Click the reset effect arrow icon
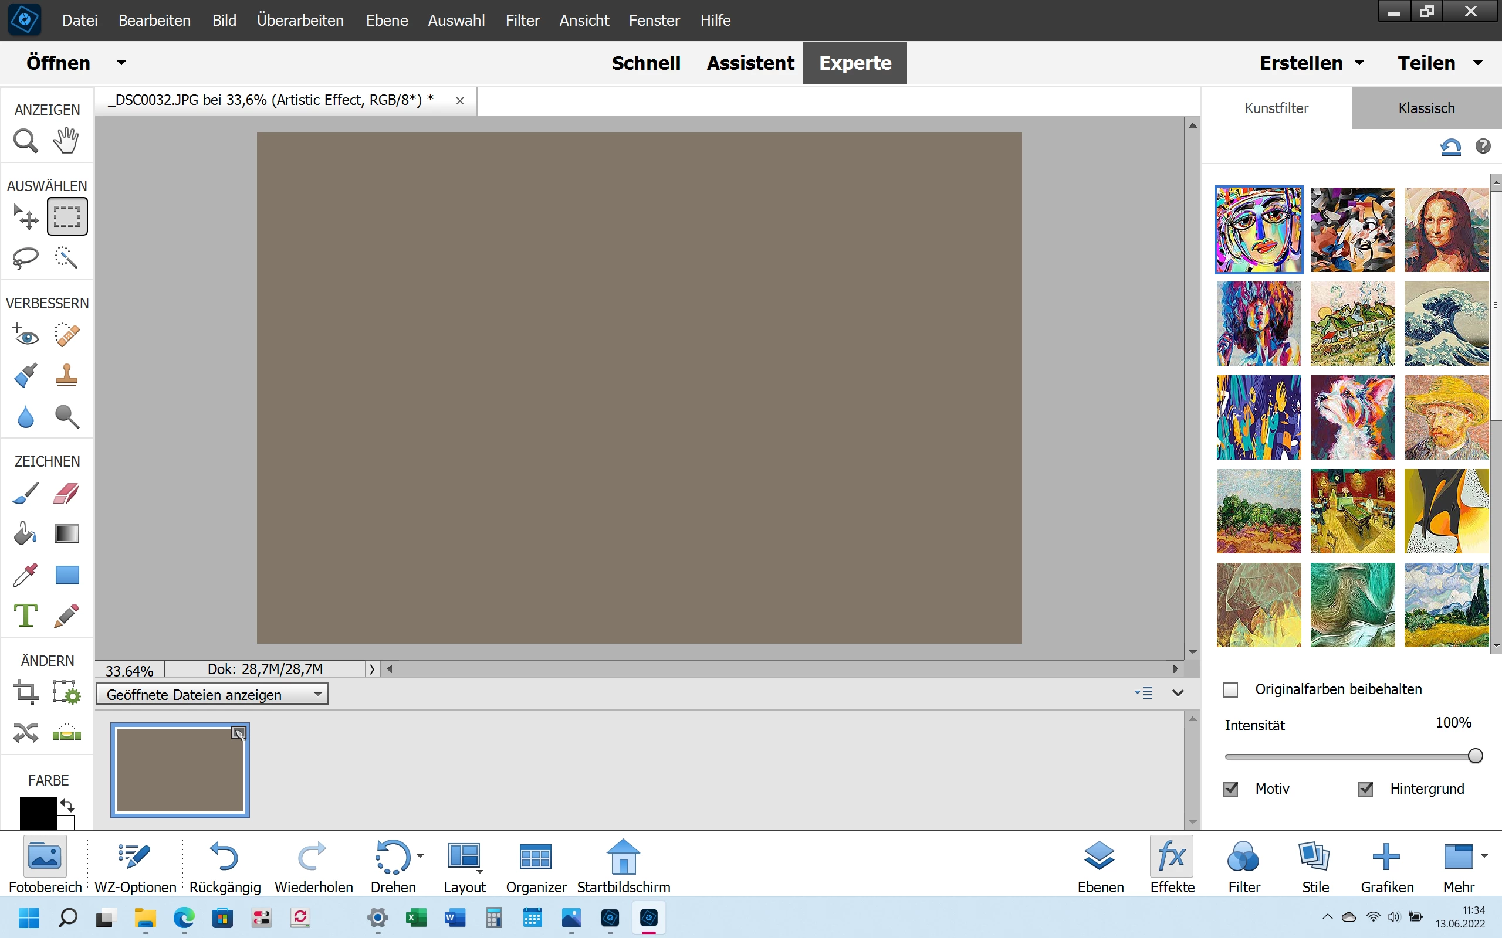The width and height of the screenshot is (1502, 938). (1450, 147)
